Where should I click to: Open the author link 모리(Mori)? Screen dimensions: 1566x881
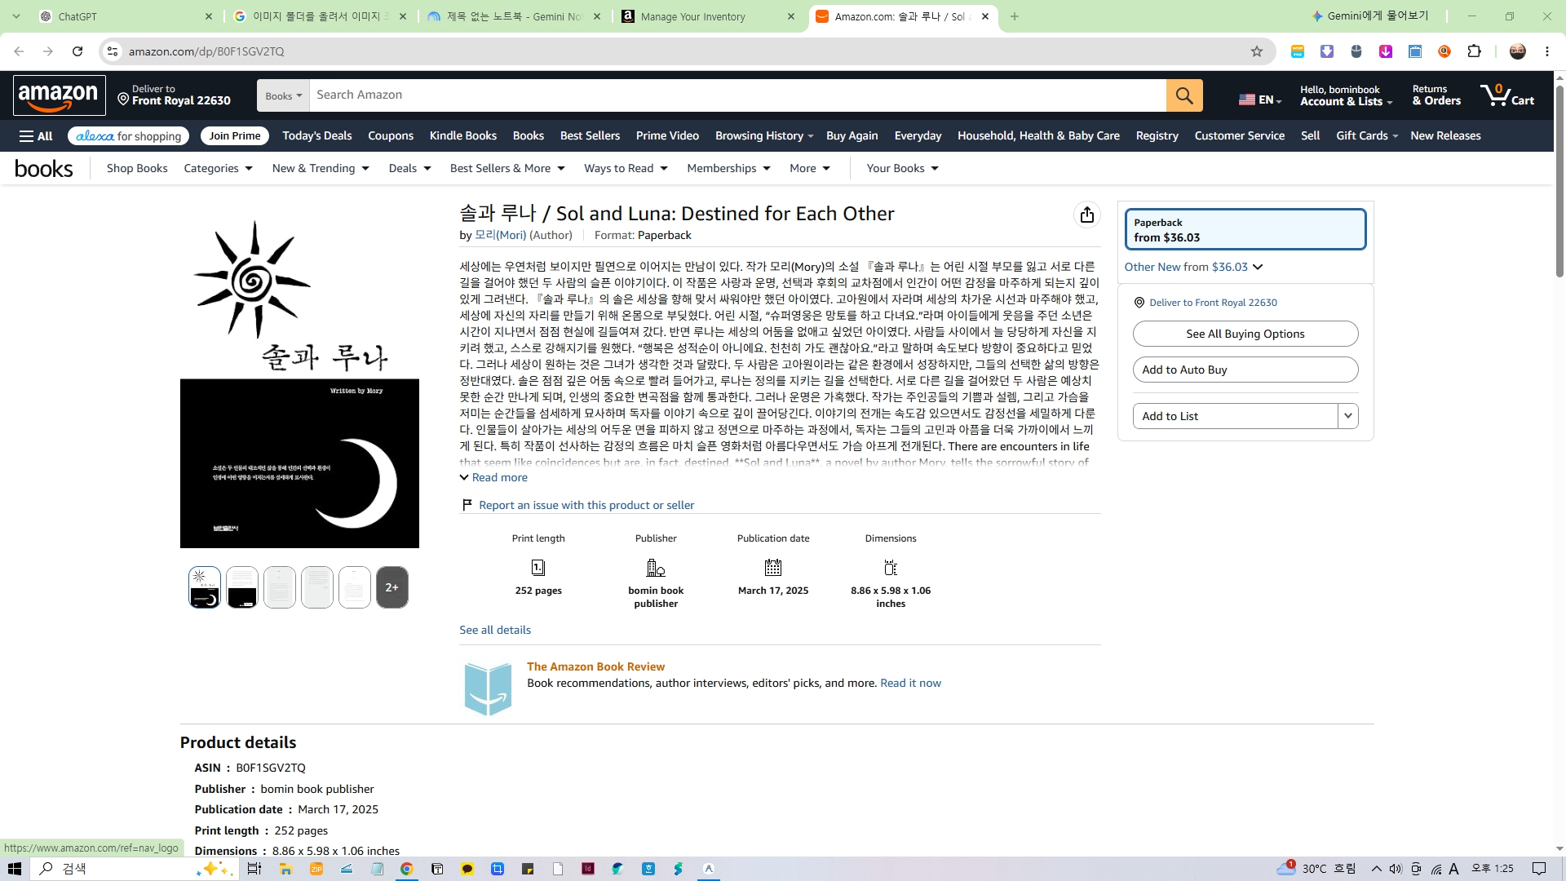point(500,235)
